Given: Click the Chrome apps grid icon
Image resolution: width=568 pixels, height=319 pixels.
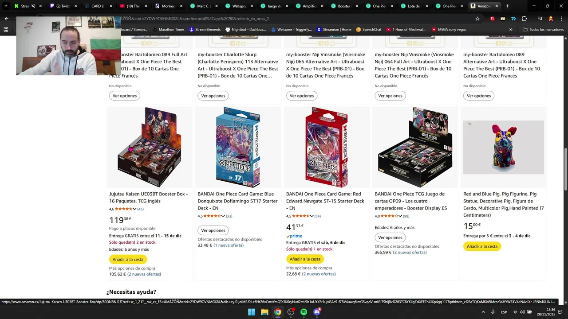Looking at the screenshot, I should [x=6, y=30].
